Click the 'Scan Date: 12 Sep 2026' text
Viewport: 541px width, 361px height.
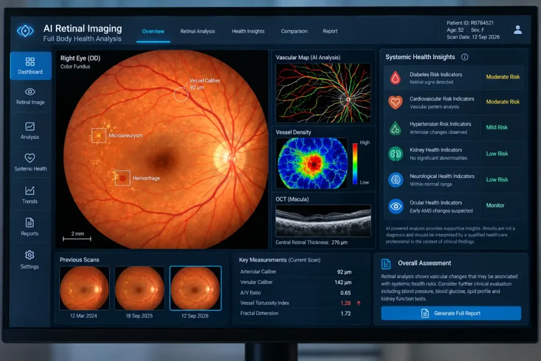click(473, 37)
